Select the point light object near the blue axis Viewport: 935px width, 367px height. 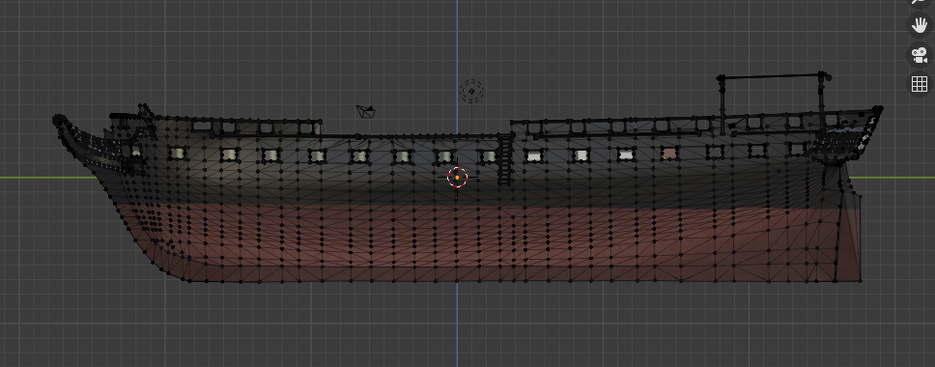point(471,92)
